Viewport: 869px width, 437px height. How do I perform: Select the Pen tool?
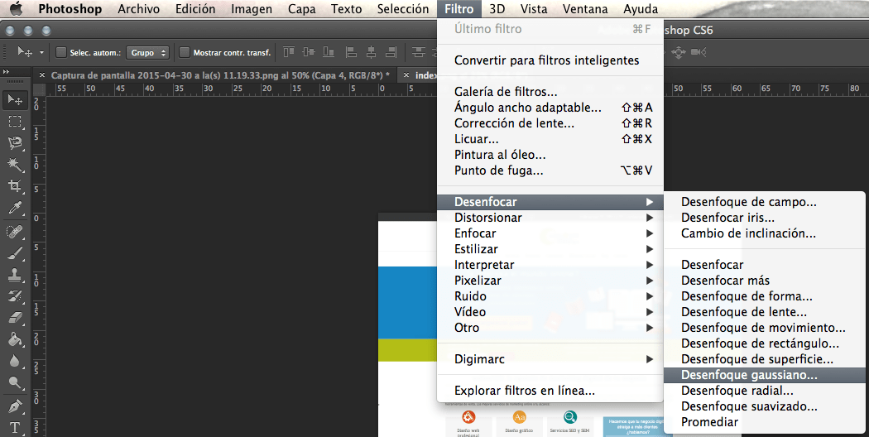15,406
